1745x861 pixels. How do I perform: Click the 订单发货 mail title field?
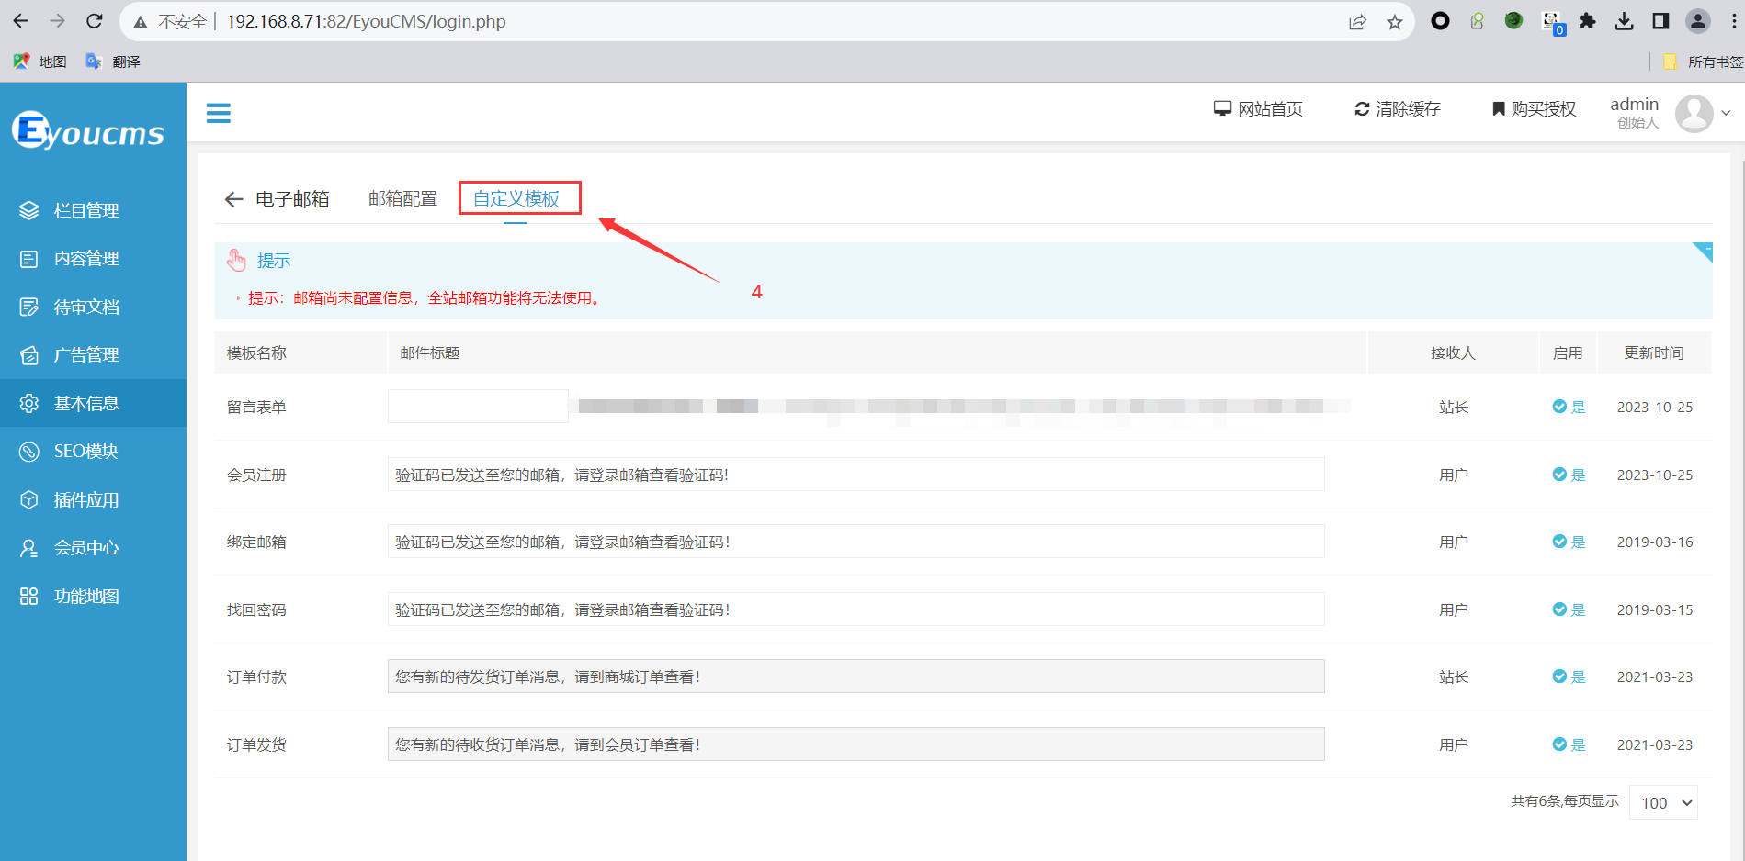pyautogui.click(x=856, y=744)
